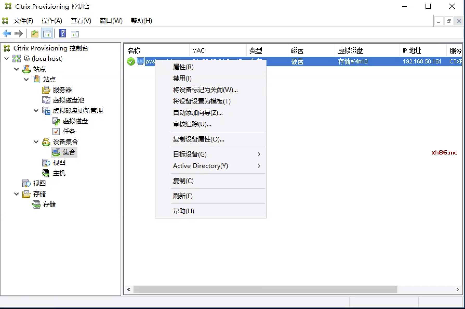465x309 pixels.
Task: Toggle the Show/Hide action pane icon
Action: 75,34
